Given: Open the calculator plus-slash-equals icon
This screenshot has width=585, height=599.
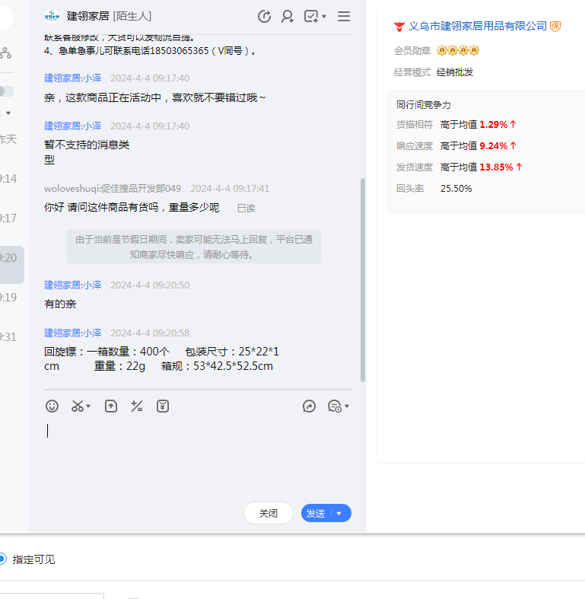Looking at the screenshot, I should [x=137, y=406].
